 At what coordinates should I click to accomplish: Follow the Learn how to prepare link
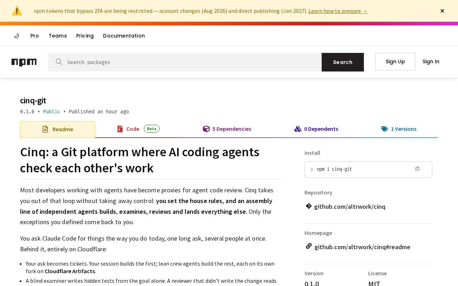pos(338,11)
